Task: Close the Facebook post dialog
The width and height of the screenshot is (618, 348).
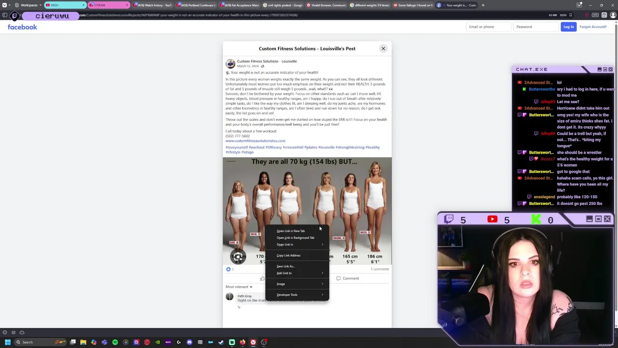Action: [x=383, y=48]
